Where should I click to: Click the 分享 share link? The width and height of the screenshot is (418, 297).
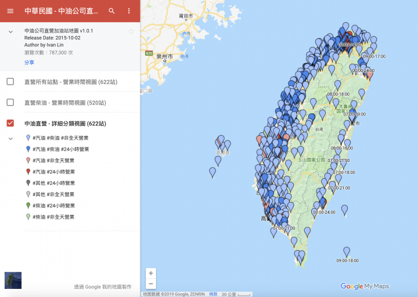point(30,62)
